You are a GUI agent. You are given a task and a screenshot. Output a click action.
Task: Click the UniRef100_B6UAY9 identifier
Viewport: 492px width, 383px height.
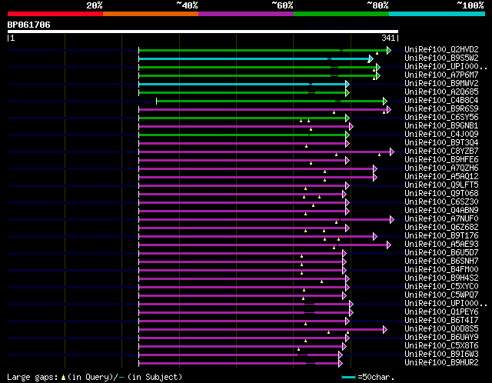tap(441, 338)
